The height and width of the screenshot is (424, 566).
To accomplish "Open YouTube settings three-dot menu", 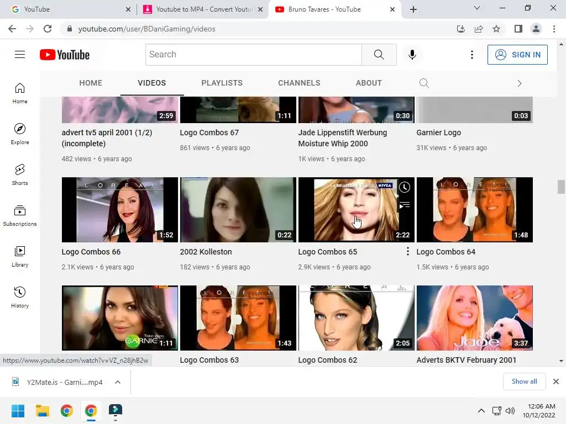I will 472,55.
